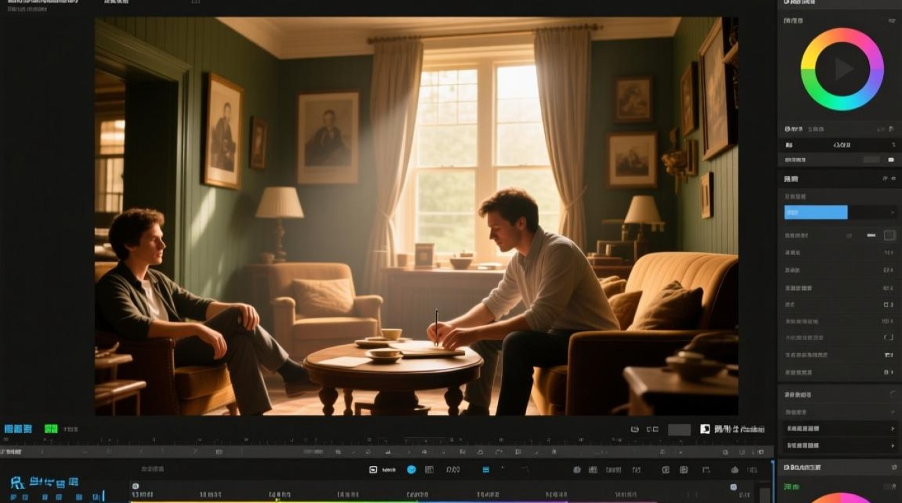This screenshot has height=503, width=902.
Task: Select the blue label left of the green badge
Action: tap(18, 429)
